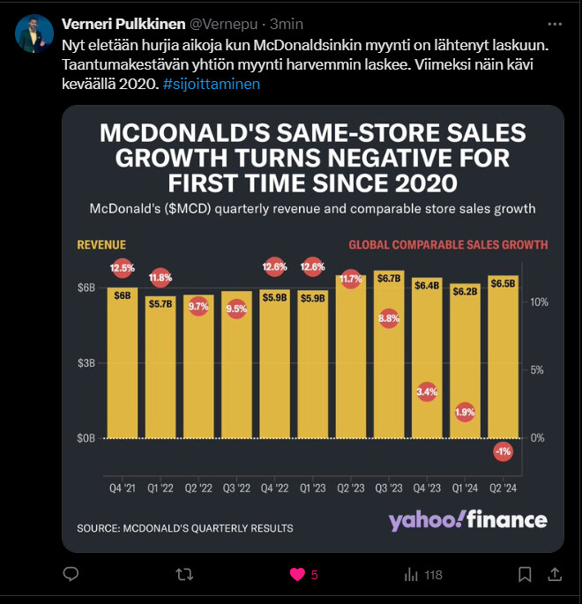This screenshot has width=582, height=604.
Task: Click the share upload icon
Action: 555,575
